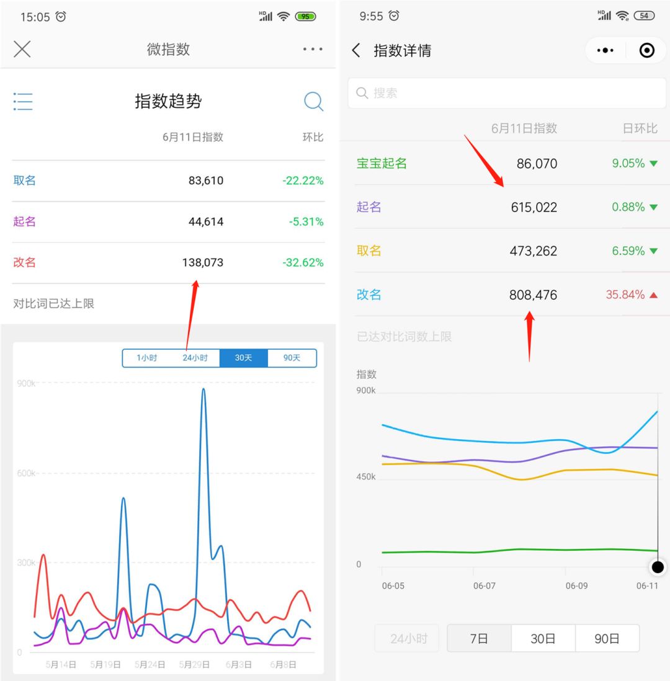
Task: Go back with the arrow beside 指数详情
Action: pyautogui.click(x=356, y=50)
